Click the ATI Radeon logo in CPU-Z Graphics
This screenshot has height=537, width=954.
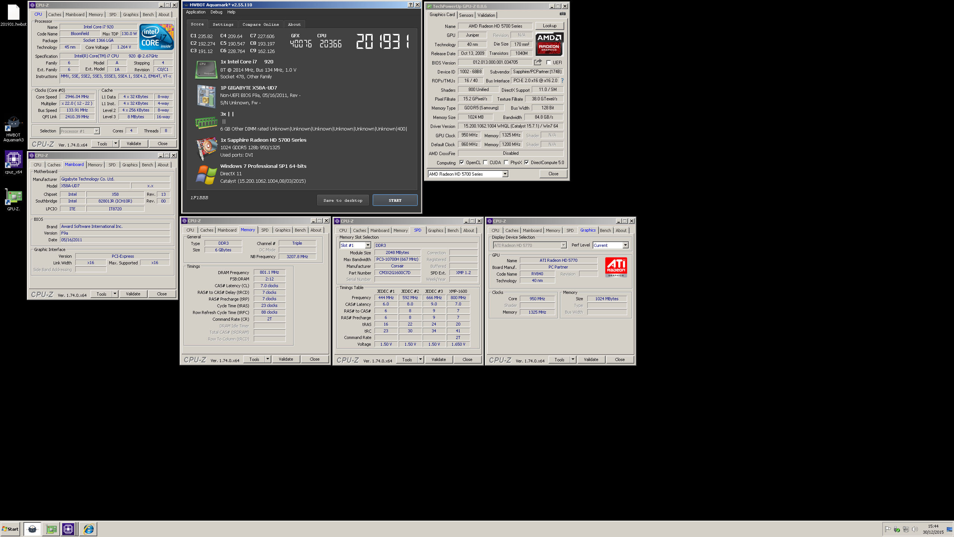click(x=616, y=267)
